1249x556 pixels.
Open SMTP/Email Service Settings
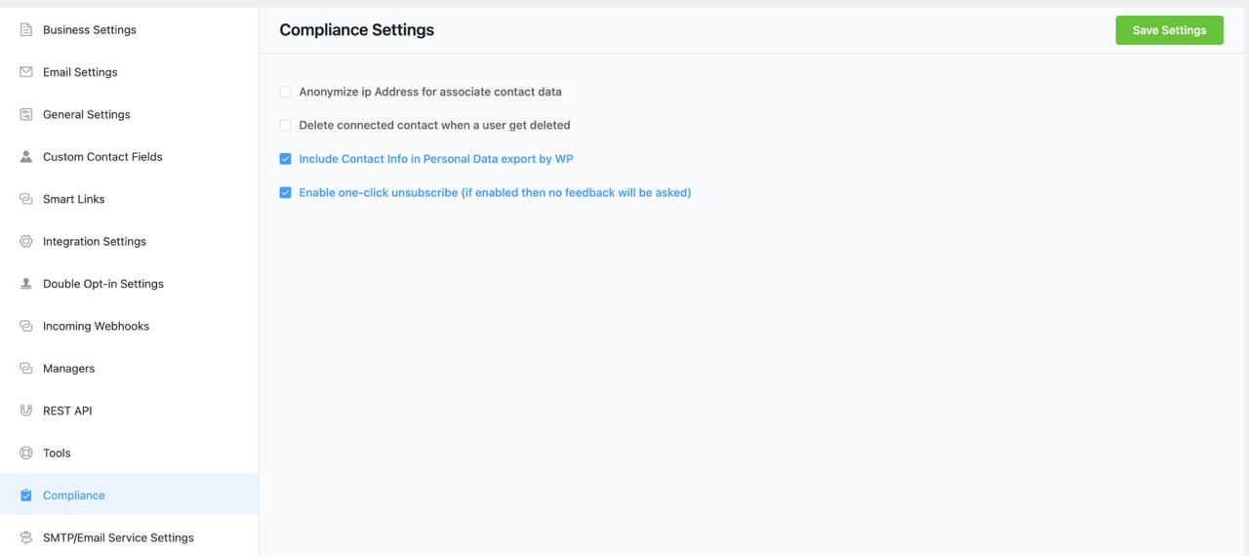[x=118, y=538]
